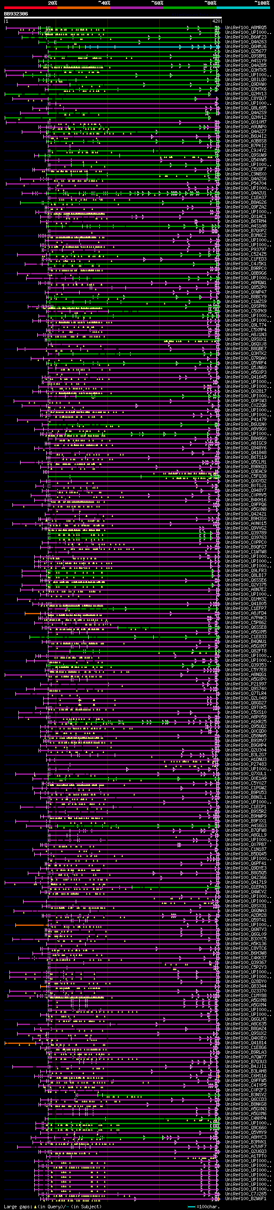Select the UniRef100_Q8ILQ0 label

point(246,79)
